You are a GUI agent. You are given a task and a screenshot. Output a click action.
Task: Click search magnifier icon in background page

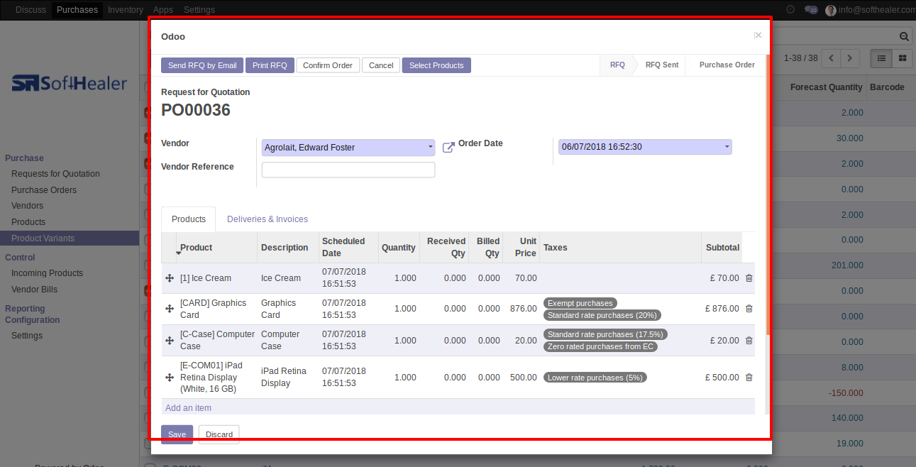(904, 36)
